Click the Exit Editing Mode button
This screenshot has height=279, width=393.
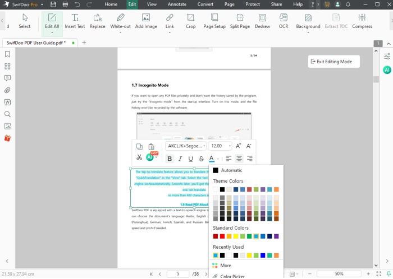[x=334, y=62]
